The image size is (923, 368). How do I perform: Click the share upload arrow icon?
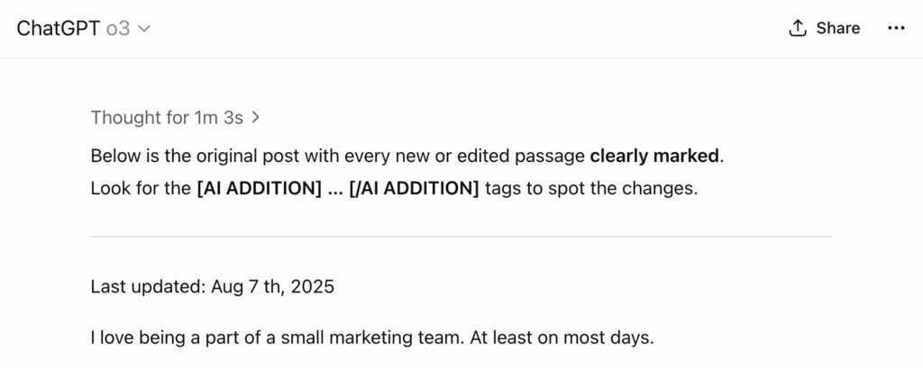click(797, 28)
